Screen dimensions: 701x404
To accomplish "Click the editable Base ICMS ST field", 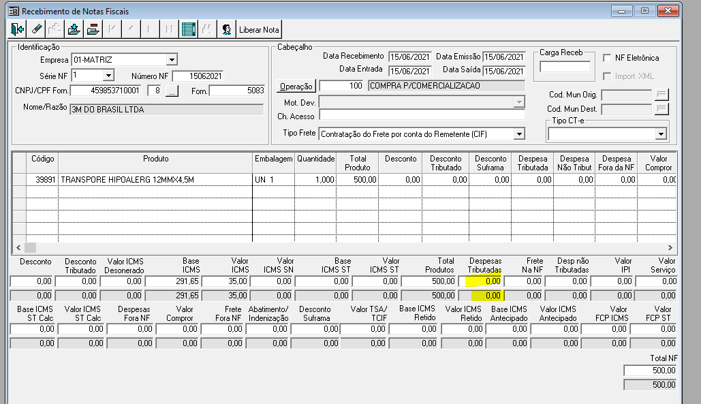I will pos(323,281).
